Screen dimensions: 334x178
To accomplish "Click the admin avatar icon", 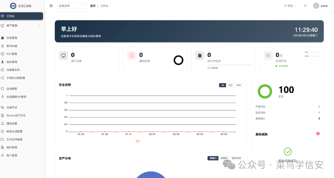I will 316,6.
